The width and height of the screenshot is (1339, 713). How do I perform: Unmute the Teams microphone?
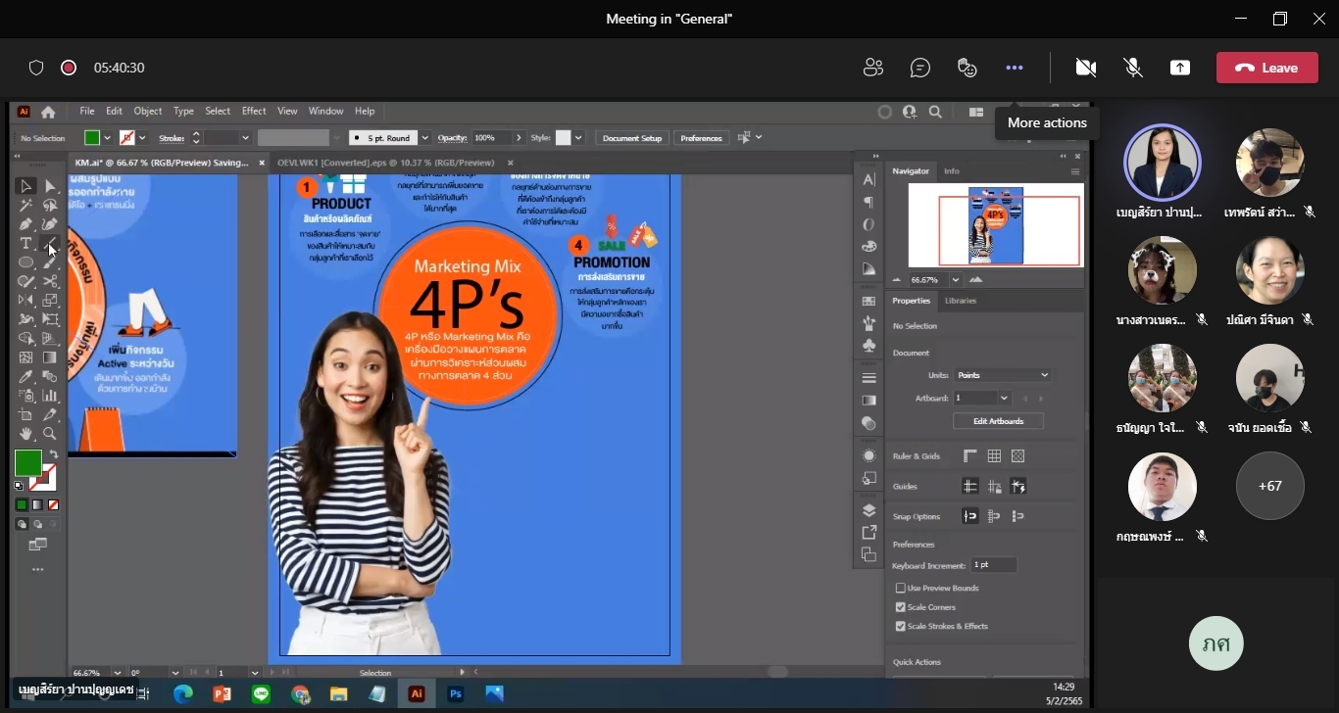1133,68
